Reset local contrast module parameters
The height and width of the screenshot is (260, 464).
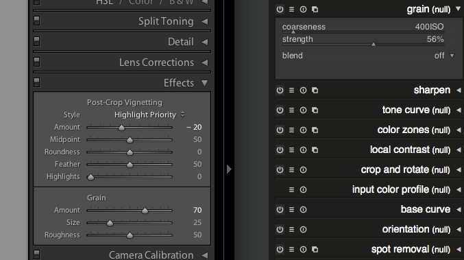[303, 150]
